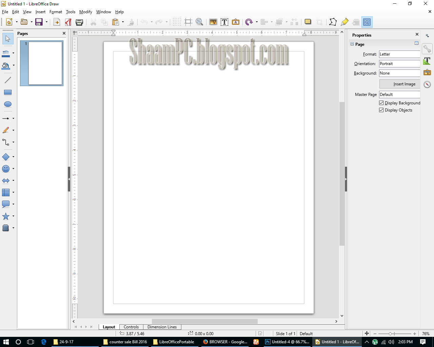Image resolution: width=434 pixels, height=347 pixels.
Task: Select the Lines and Arrows tool
Action: (6, 119)
